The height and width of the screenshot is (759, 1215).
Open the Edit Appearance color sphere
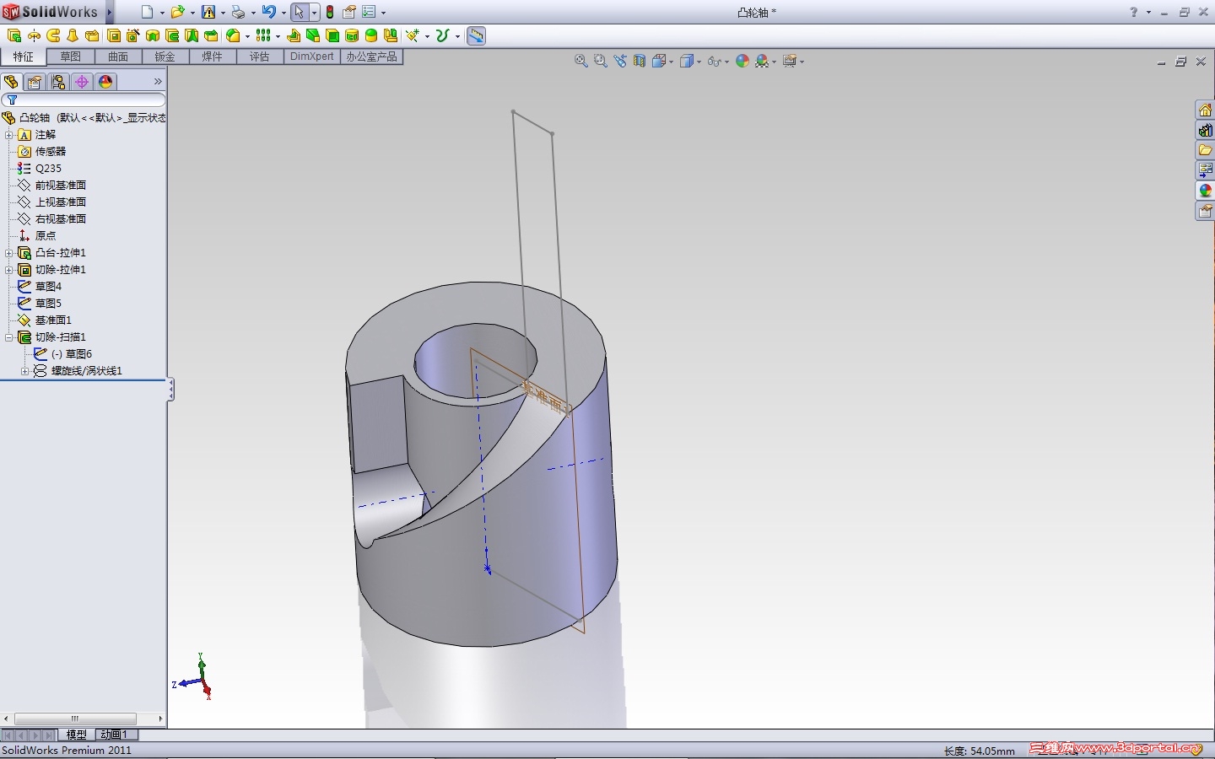(x=742, y=61)
